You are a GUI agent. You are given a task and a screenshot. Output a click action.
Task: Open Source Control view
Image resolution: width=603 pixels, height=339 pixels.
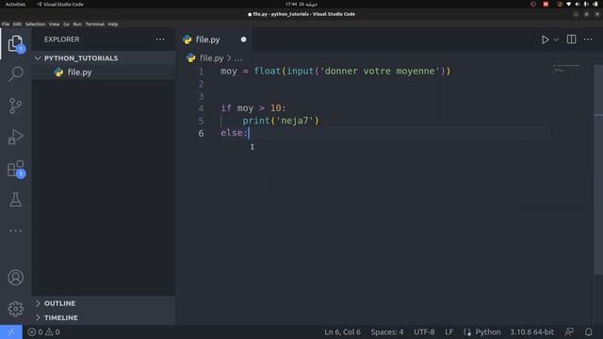(16, 105)
